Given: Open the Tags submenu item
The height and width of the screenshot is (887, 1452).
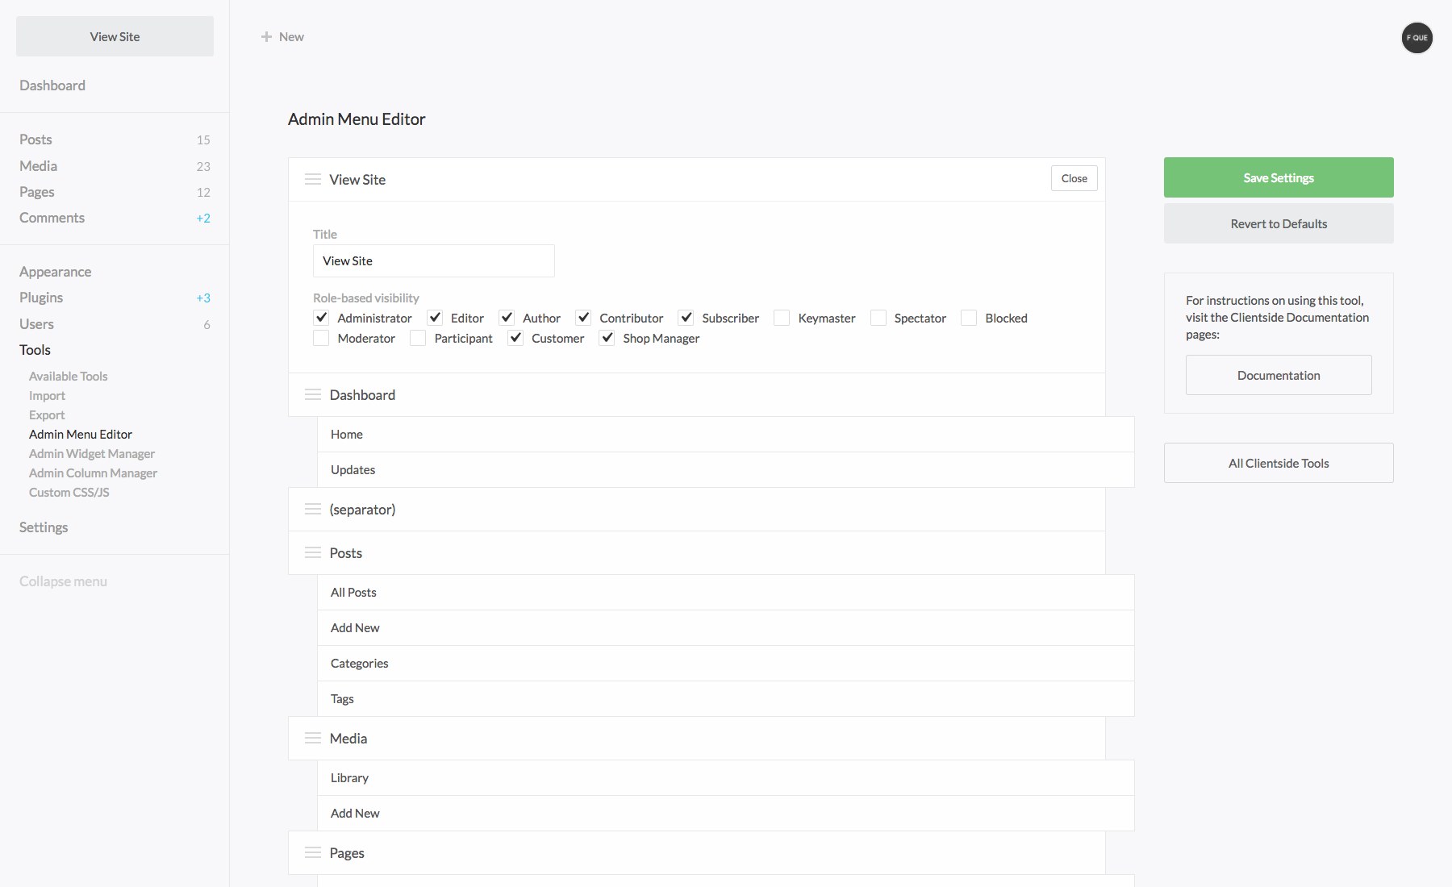Looking at the screenshot, I should 726,698.
